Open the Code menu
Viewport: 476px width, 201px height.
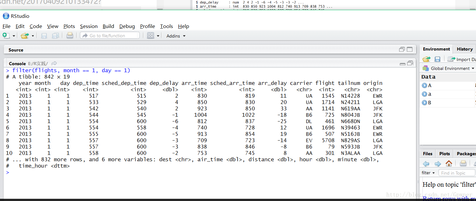tap(36, 26)
